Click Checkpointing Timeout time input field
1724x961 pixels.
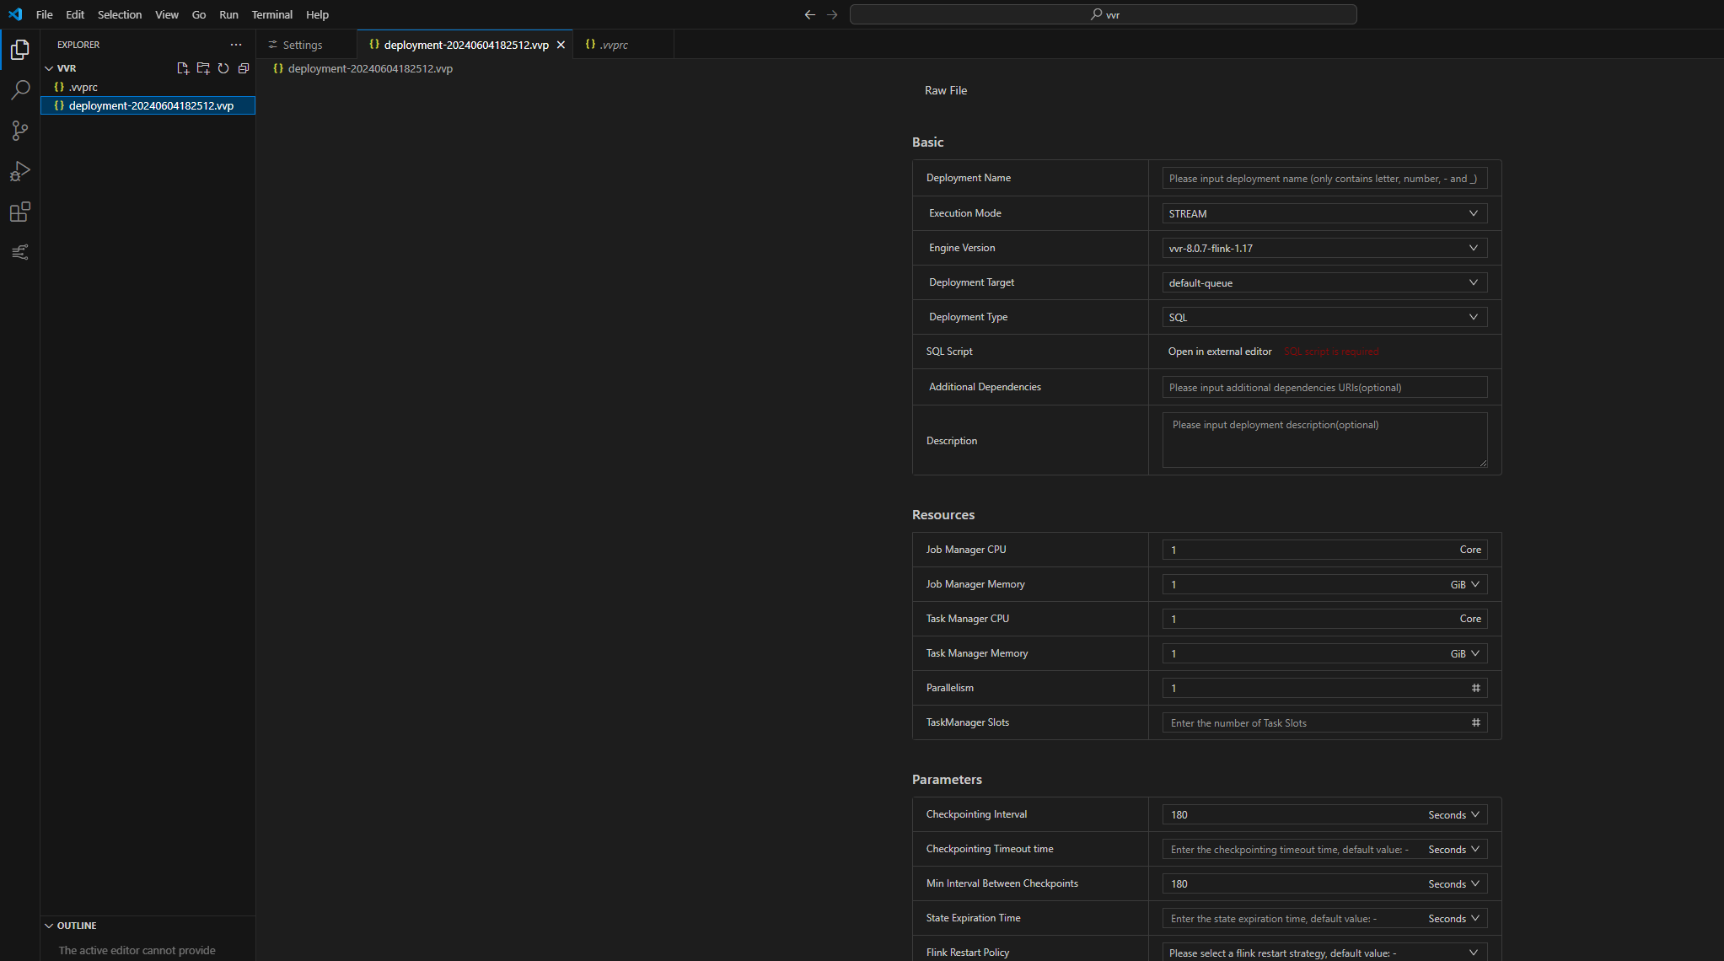(x=1294, y=849)
